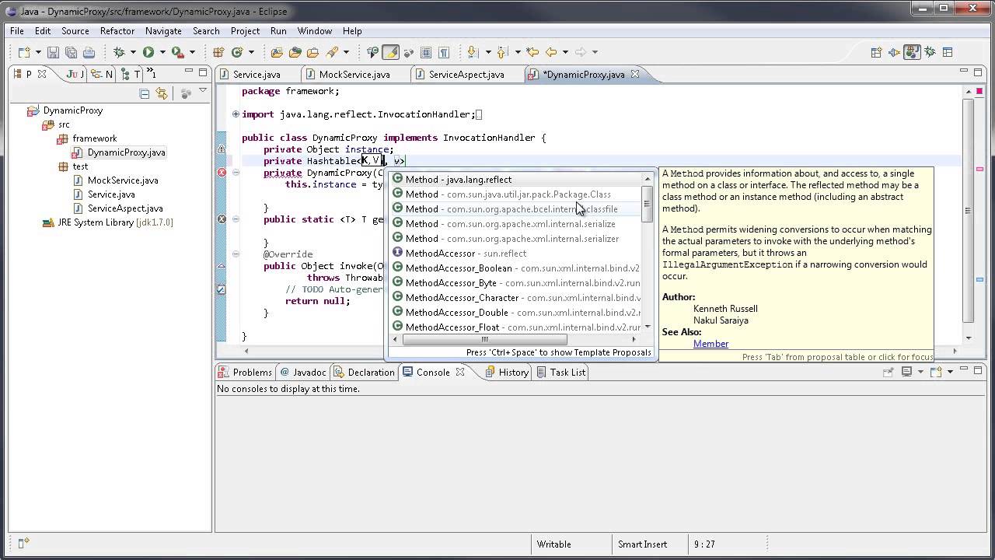Viewport: 995px width, 560px height.
Task: Select the MethodAccessor_Double proposal
Action: point(516,313)
